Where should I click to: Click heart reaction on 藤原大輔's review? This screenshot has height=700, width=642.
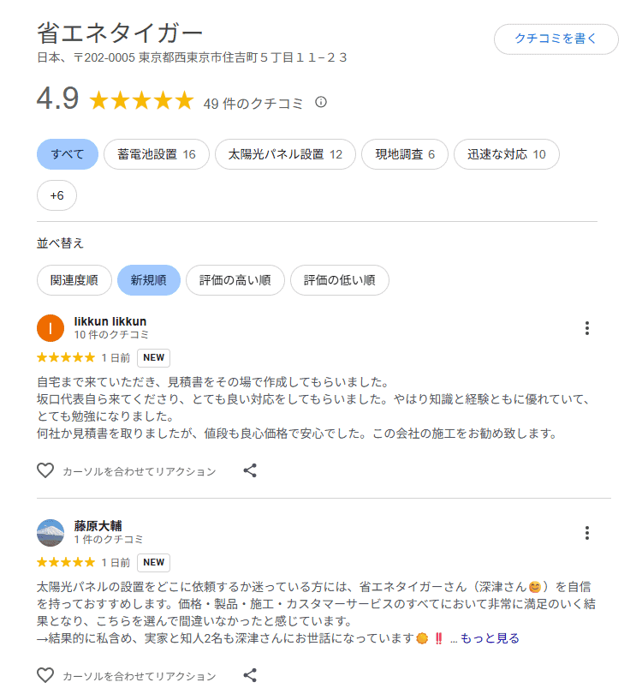tap(45, 675)
